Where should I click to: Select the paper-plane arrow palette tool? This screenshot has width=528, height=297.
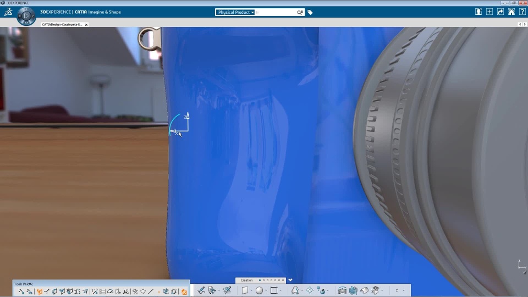tap(85, 291)
